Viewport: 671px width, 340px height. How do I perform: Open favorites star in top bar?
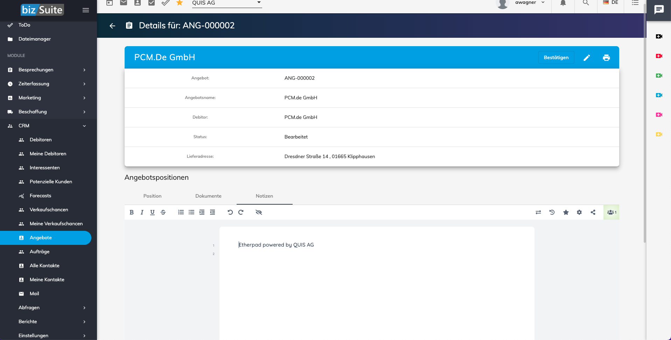pos(180,3)
